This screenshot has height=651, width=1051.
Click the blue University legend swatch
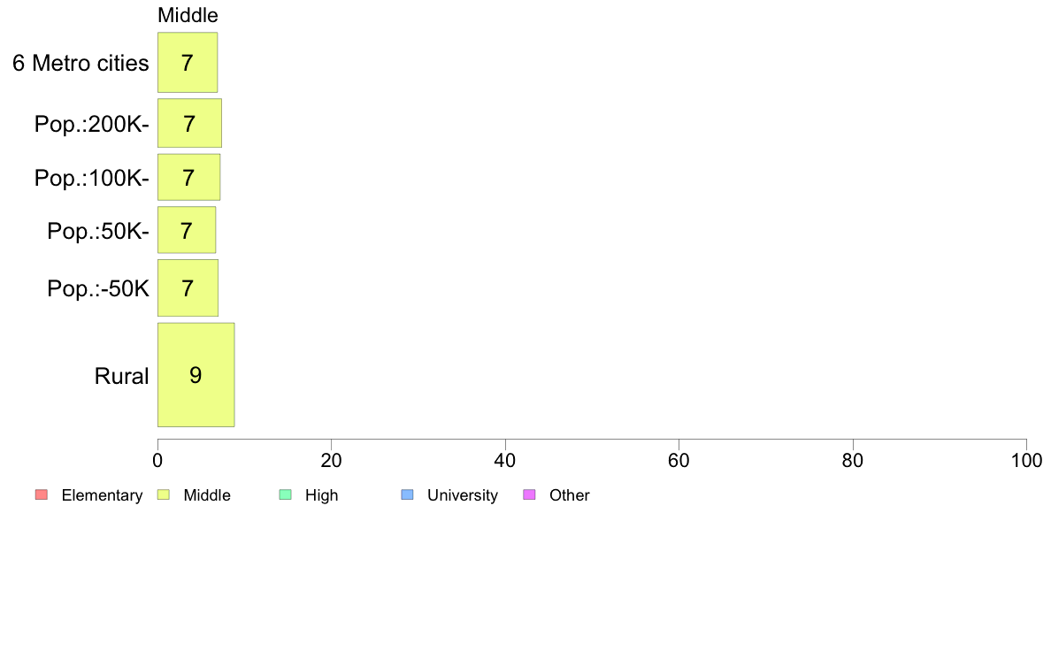(x=408, y=494)
